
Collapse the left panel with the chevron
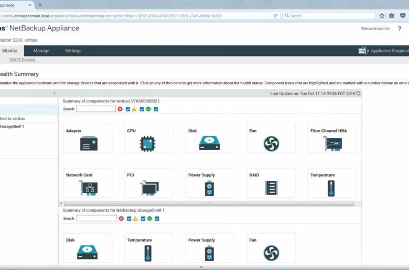(x=54, y=93)
